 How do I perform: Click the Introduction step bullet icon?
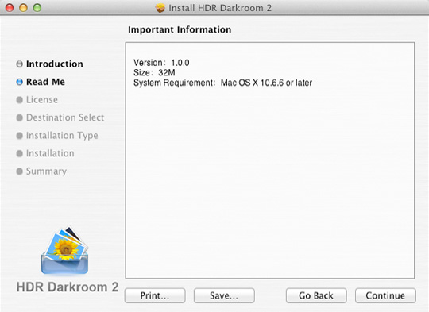click(19, 64)
